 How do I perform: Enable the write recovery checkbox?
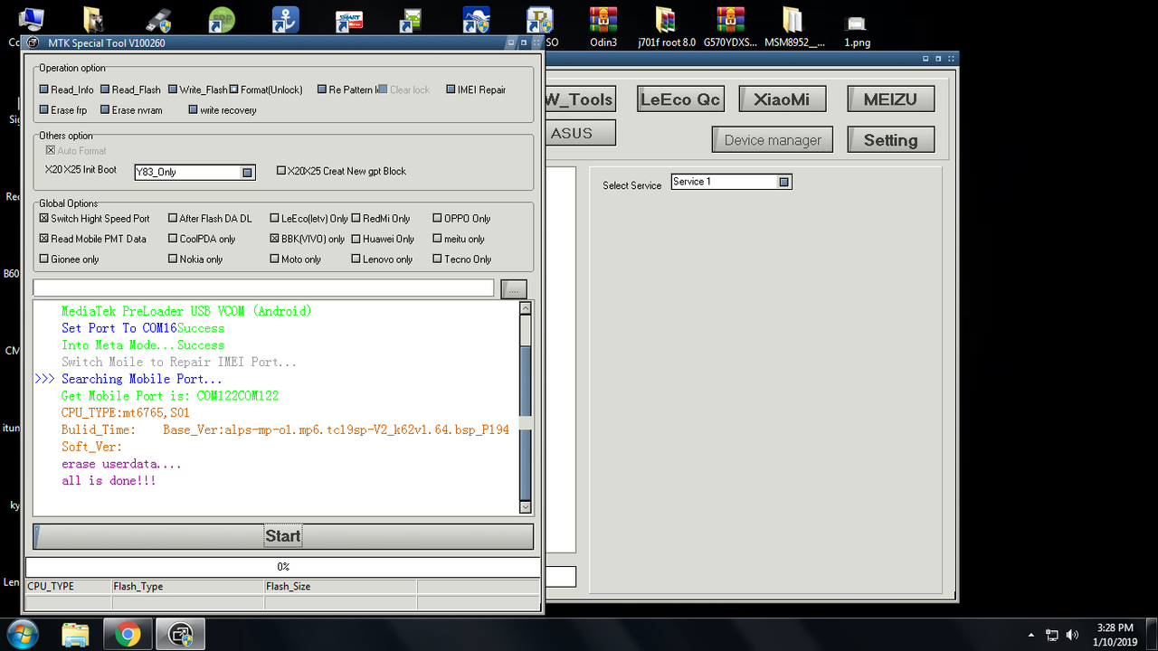(x=193, y=110)
